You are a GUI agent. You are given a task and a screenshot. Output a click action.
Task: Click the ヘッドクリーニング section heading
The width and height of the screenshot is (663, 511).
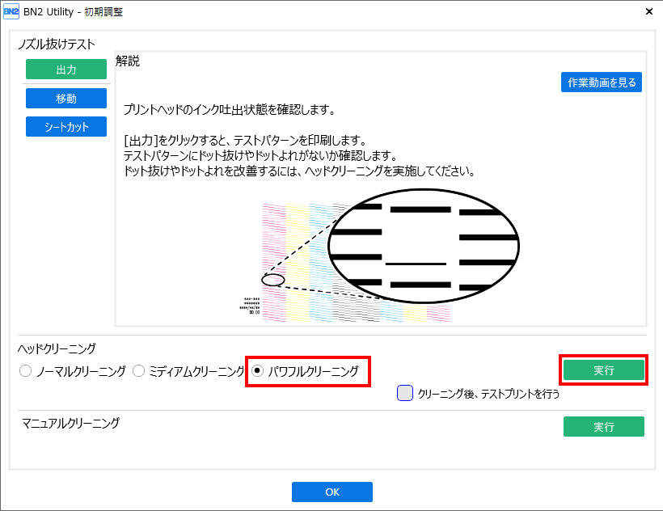(57, 348)
